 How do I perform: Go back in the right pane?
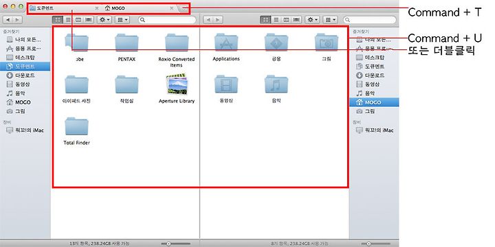point(208,20)
